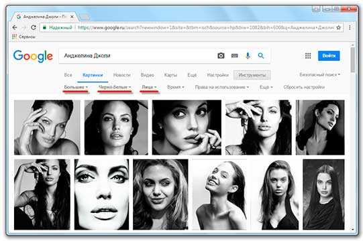The height and width of the screenshot is (241, 363).
Task: Open the Настройки menu
Action: click(217, 75)
